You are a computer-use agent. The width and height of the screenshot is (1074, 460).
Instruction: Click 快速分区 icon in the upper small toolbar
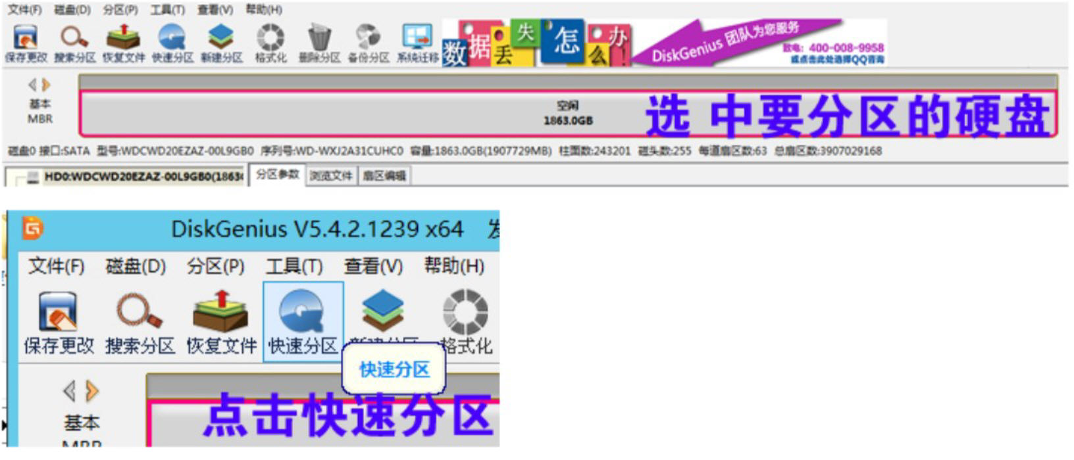tap(172, 37)
